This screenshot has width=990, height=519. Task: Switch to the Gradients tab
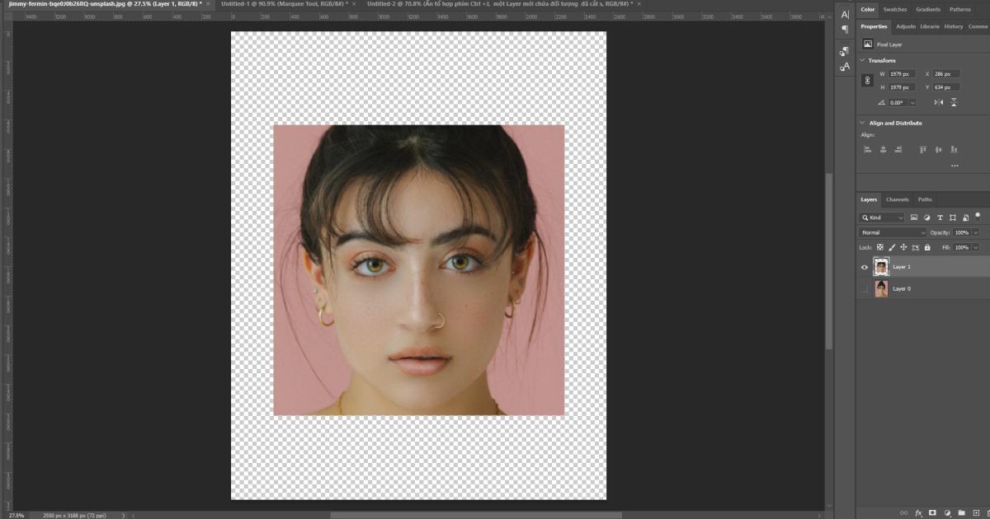point(928,9)
